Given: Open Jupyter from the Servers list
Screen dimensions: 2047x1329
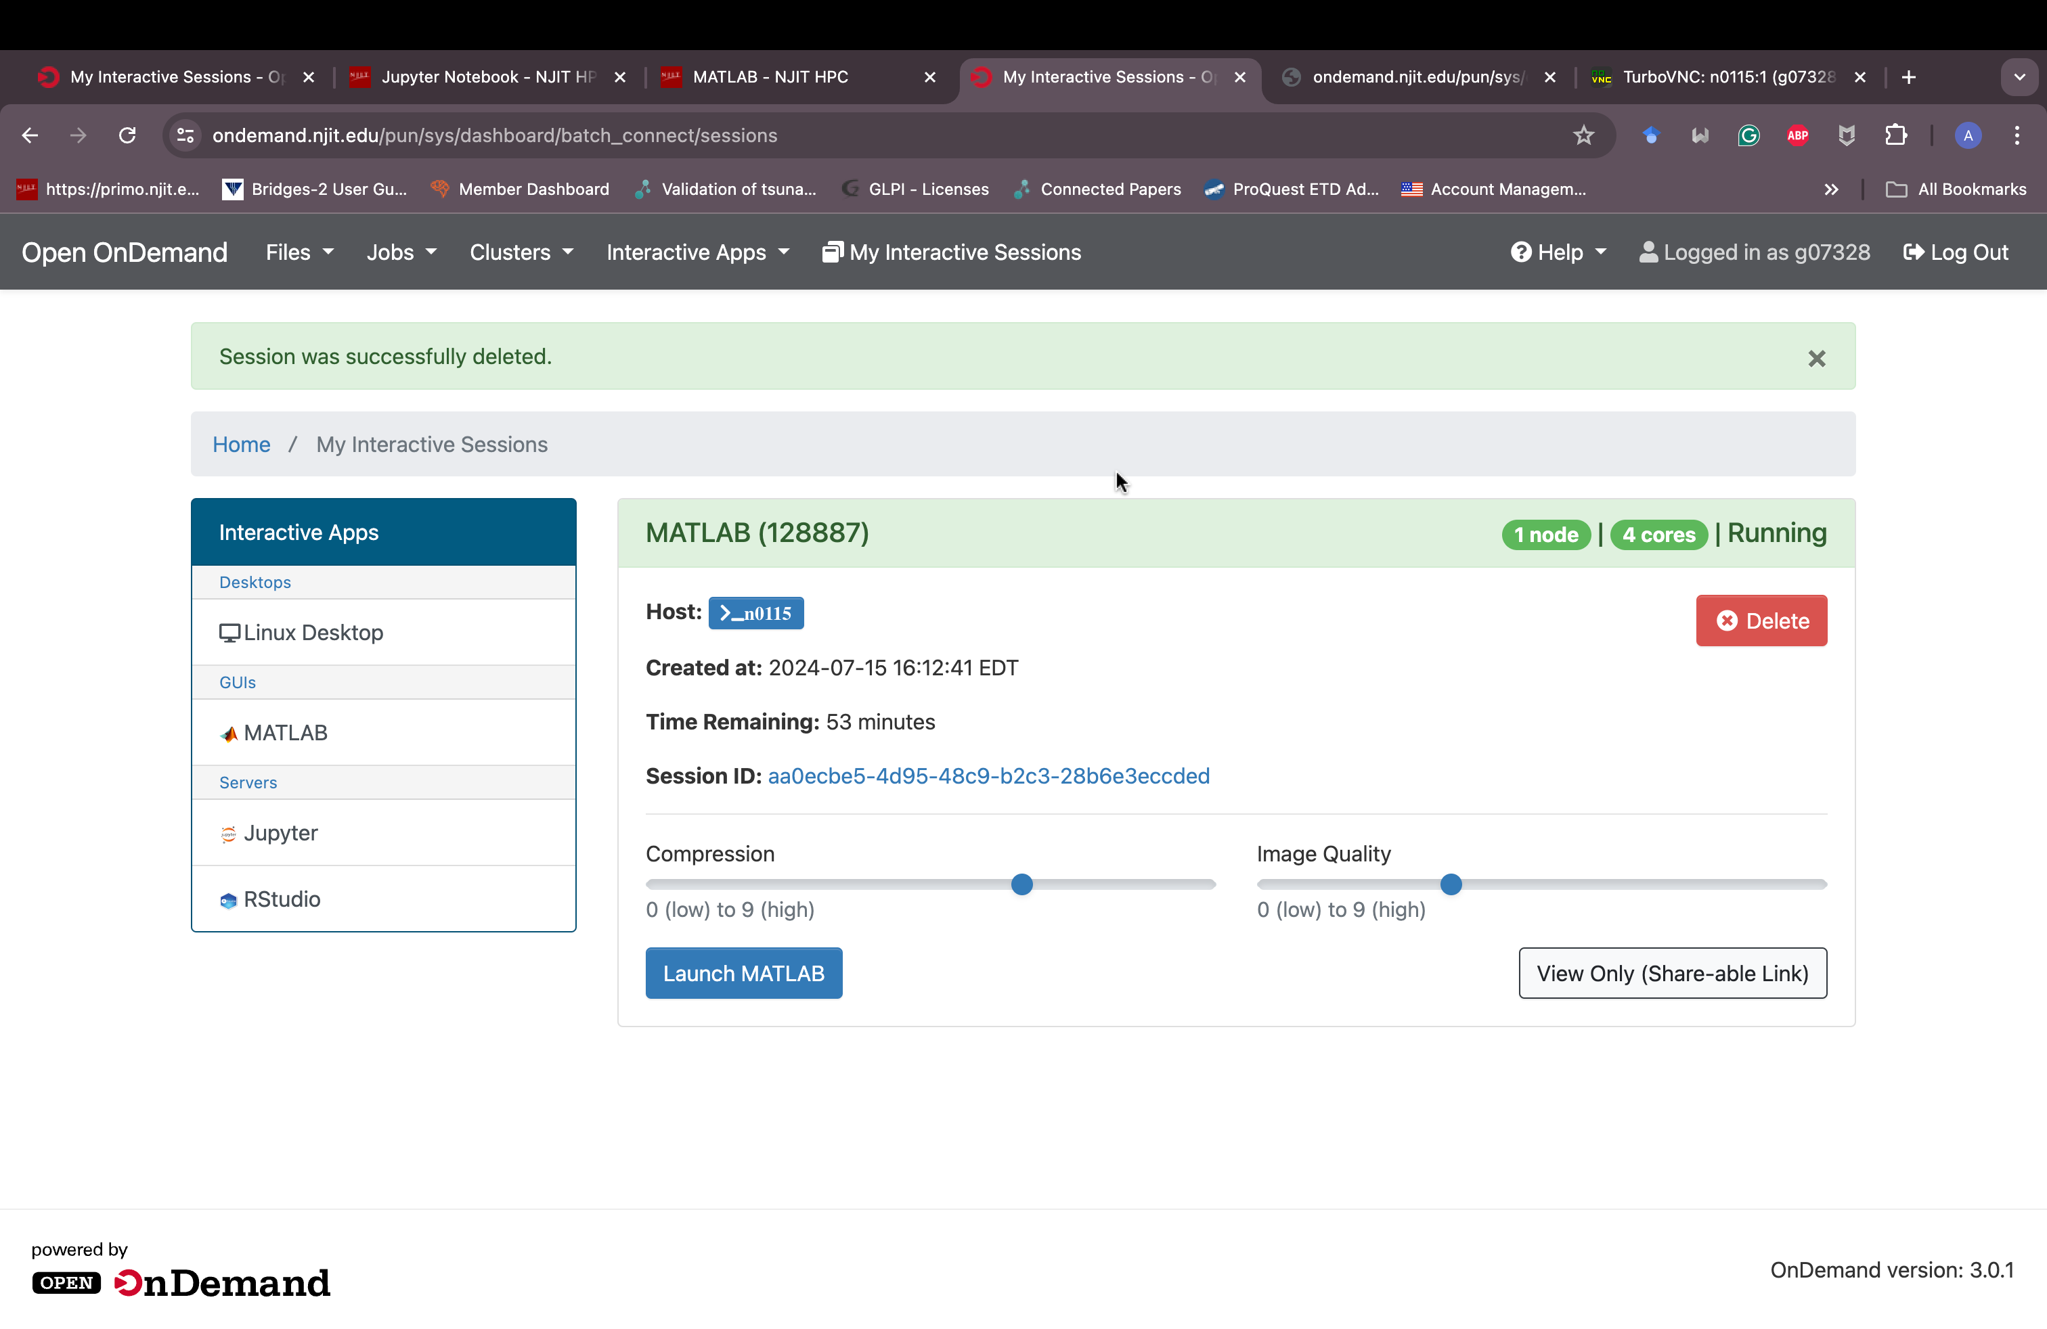Looking at the screenshot, I should click(384, 833).
